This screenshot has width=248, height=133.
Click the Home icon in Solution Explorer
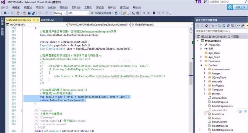(207, 26)
